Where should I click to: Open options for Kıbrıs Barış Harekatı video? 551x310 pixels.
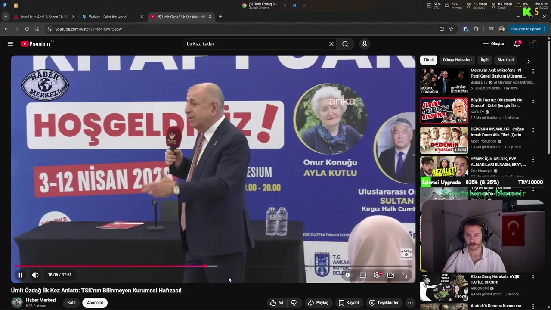tap(533, 277)
